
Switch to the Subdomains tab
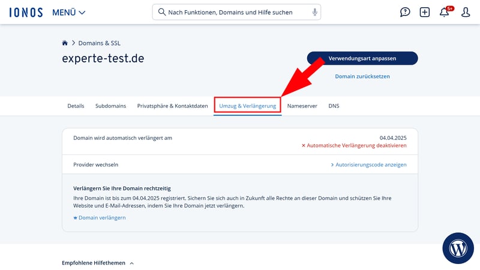(110, 106)
